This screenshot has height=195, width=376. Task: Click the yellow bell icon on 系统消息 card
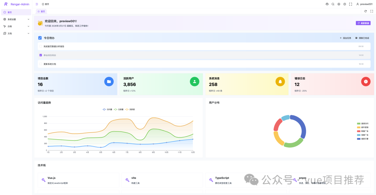tap(280, 81)
